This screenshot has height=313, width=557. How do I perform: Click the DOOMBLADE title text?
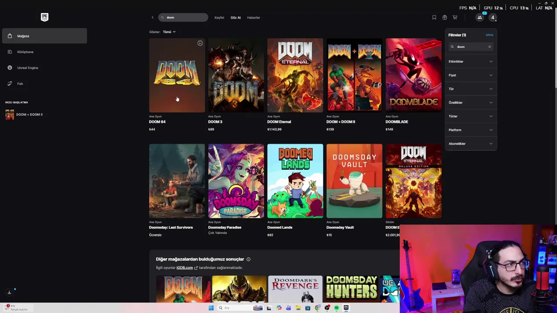(x=397, y=122)
